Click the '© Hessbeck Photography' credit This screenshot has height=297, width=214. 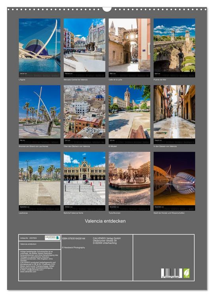tap(73, 247)
